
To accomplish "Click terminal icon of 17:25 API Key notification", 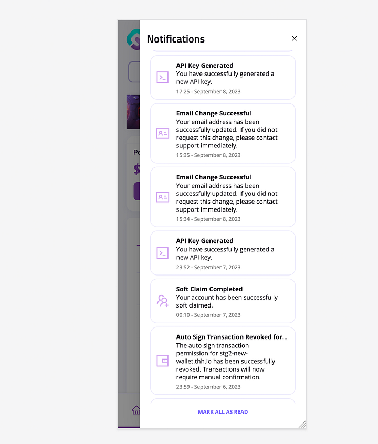I will [163, 77].
